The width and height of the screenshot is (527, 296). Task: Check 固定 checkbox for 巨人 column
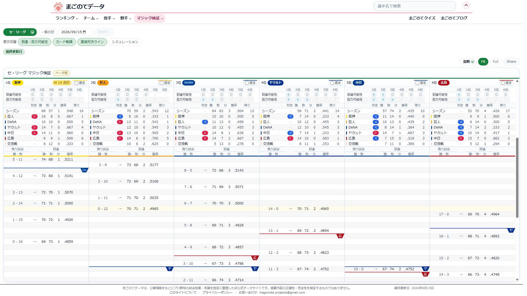click(x=162, y=83)
